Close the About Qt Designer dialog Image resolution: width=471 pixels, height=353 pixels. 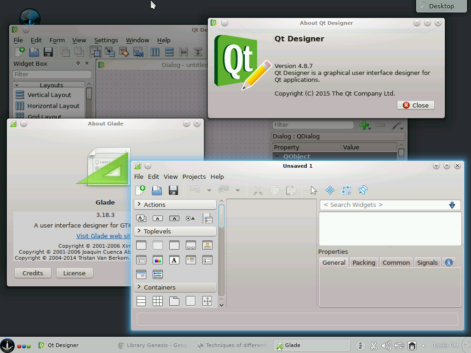coord(415,105)
